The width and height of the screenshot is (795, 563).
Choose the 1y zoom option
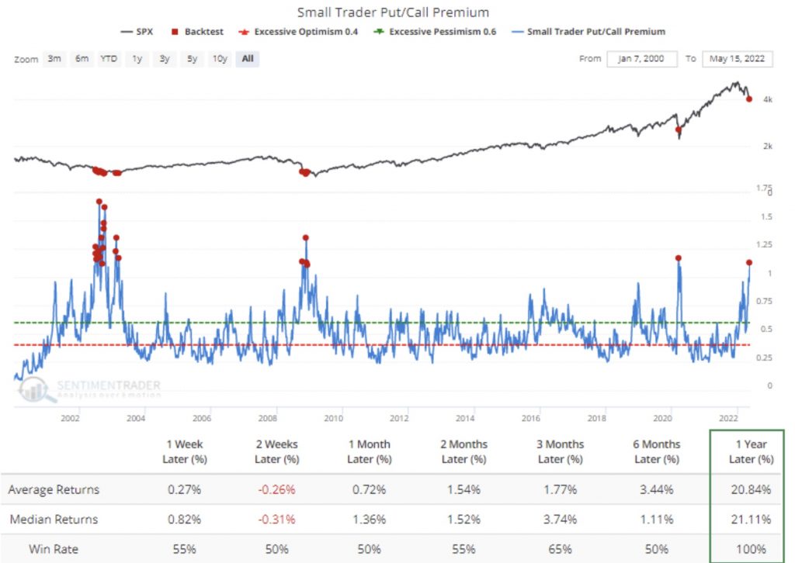(137, 59)
